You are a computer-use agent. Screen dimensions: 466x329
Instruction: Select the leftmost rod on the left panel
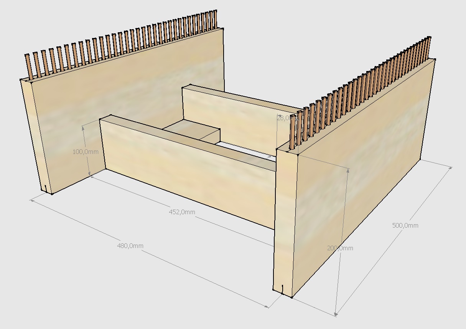[28, 66]
